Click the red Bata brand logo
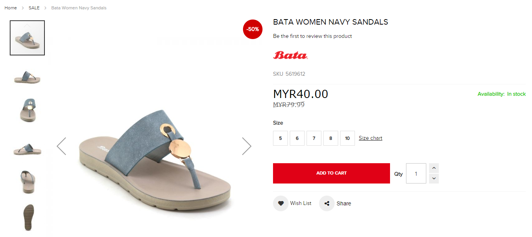Viewport: 532px width, 237px height. click(x=291, y=55)
